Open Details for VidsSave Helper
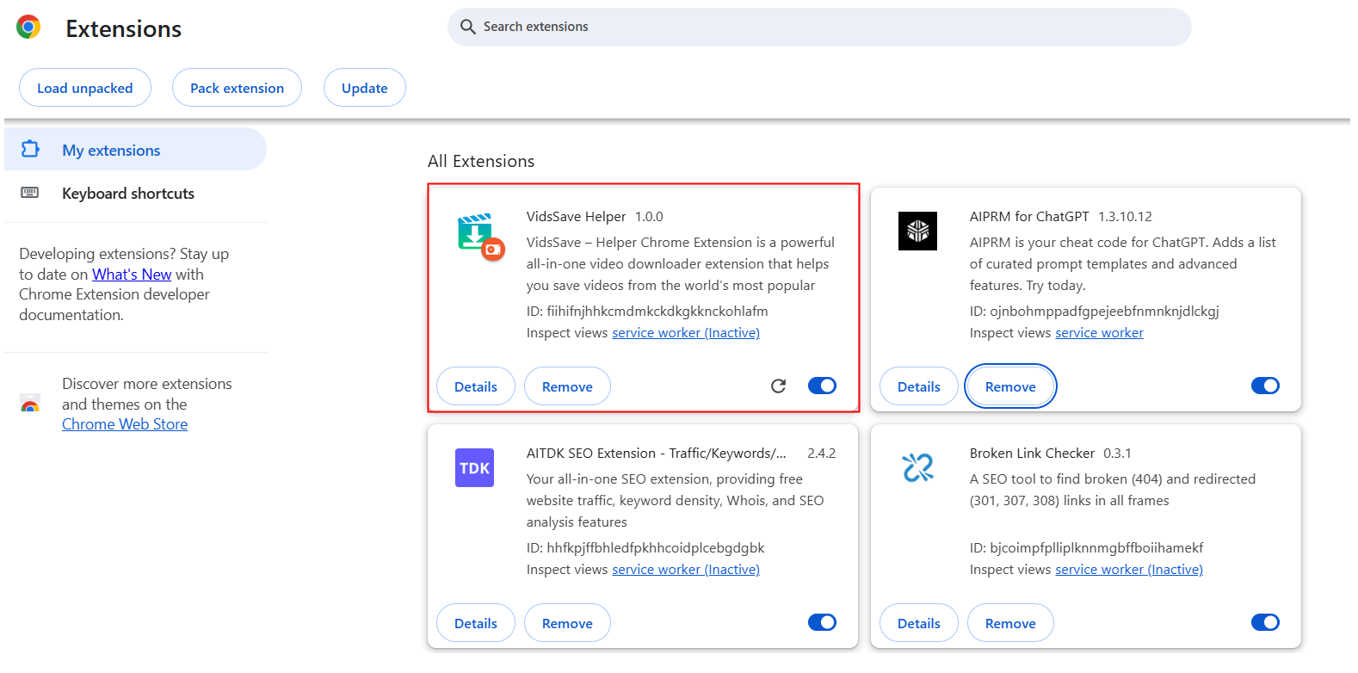The image size is (1358, 673). pyautogui.click(x=476, y=386)
